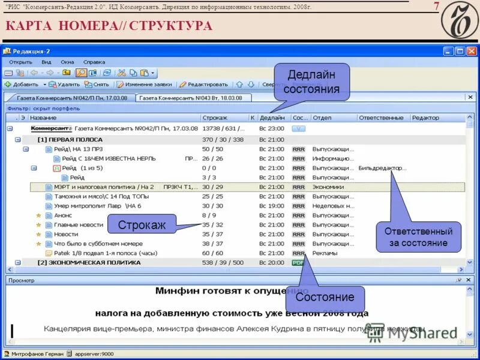Click the down arrow of the table's vertical scrollbar
The height and width of the screenshot is (360, 480).
point(470,262)
